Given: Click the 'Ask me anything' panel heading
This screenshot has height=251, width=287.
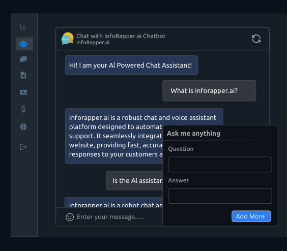Looking at the screenshot, I should [193, 134].
